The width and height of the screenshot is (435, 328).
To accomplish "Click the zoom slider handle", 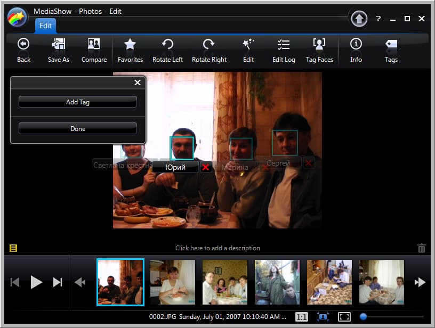I will click(x=363, y=316).
